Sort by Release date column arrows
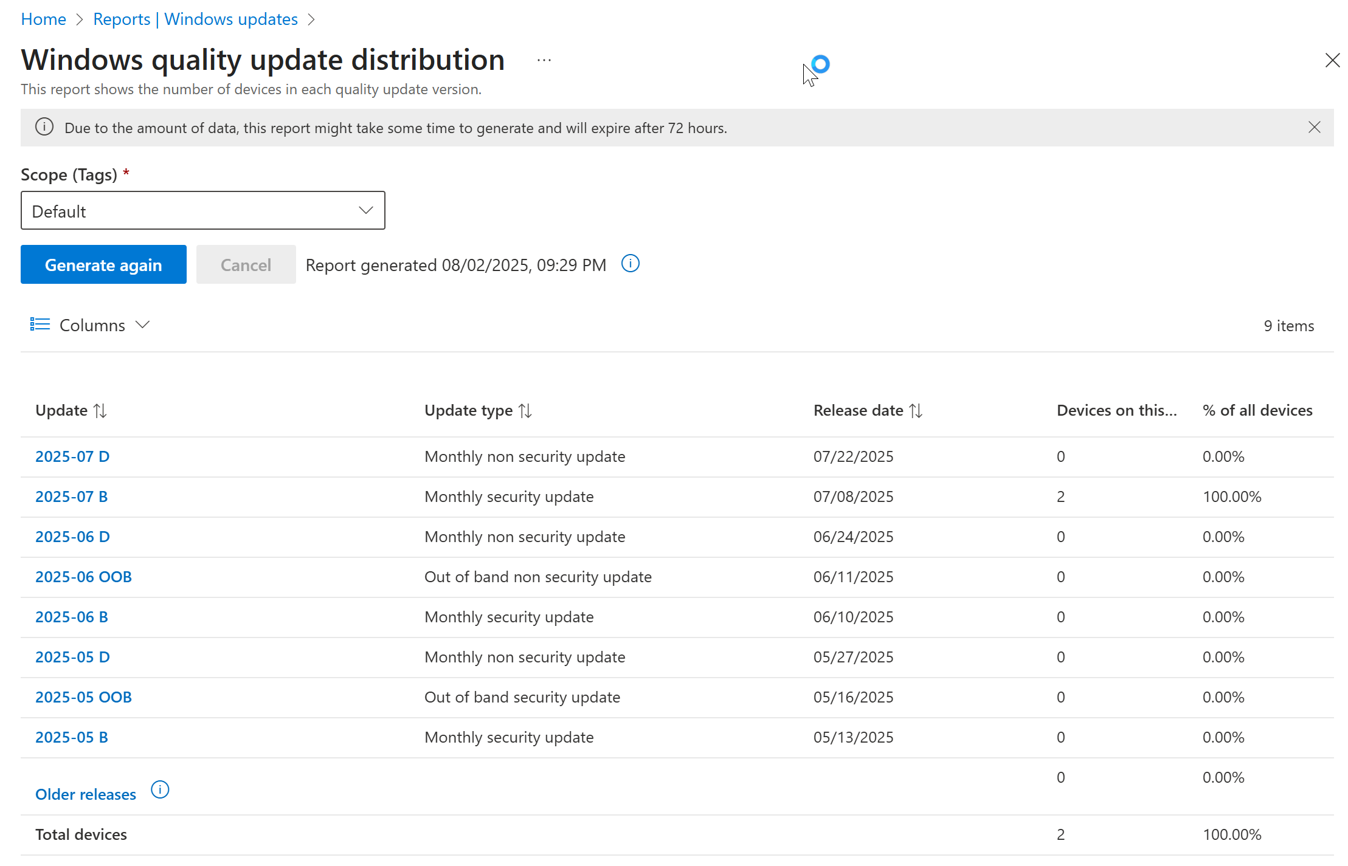This screenshot has height=866, width=1348. pyautogui.click(x=916, y=411)
